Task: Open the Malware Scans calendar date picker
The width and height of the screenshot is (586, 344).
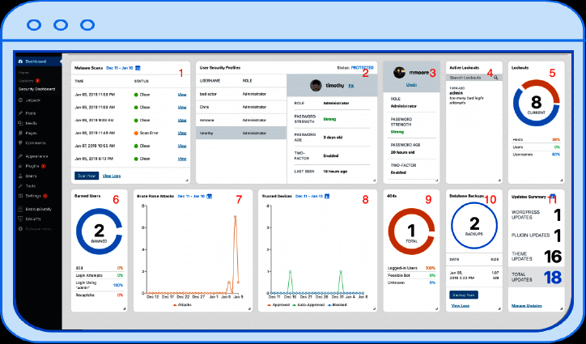Action: pos(138,68)
